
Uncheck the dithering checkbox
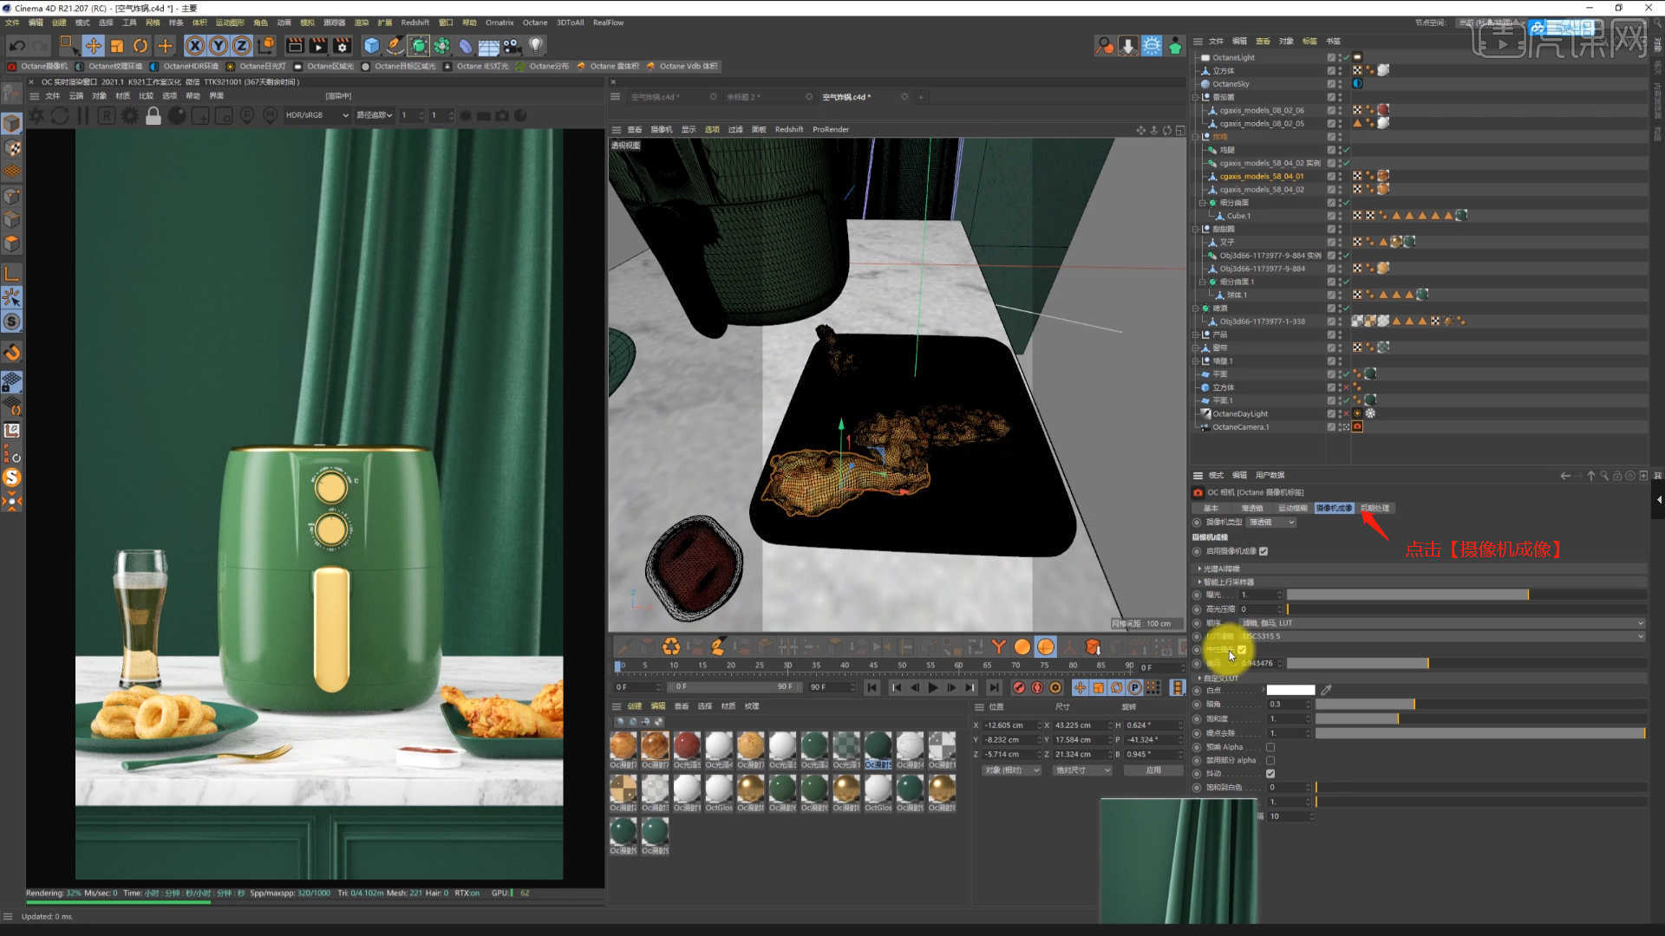coord(1270,774)
